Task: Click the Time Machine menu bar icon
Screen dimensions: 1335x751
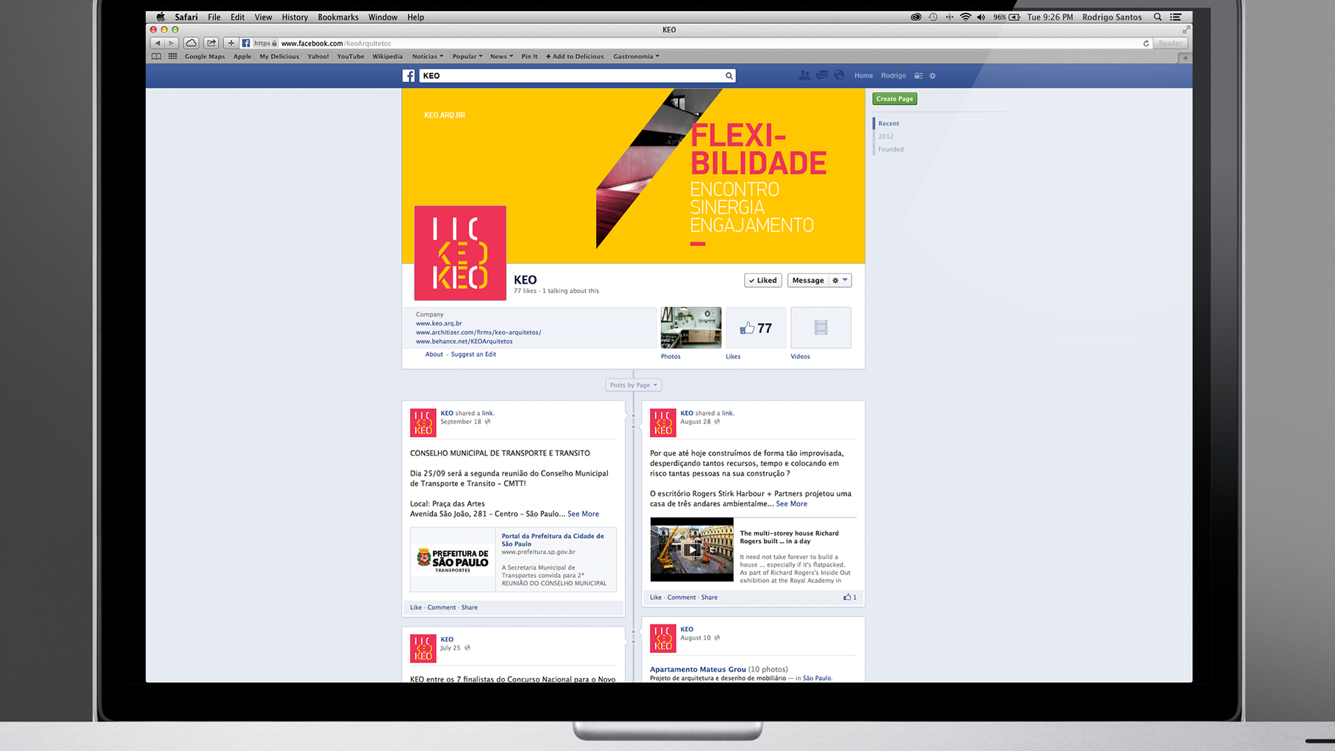Action: click(933, 17)
